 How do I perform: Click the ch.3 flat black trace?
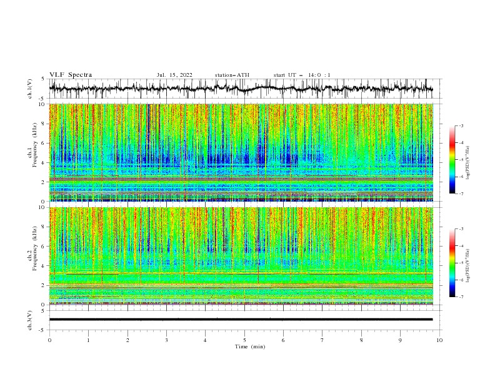[241, 320]
